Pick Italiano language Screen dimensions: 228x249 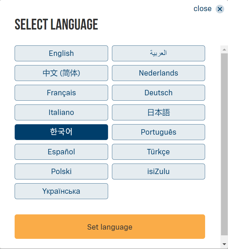click(x=61, y=112)
